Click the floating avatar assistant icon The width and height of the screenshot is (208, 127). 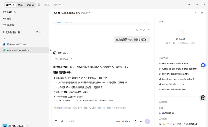click(x=203, y=98)
